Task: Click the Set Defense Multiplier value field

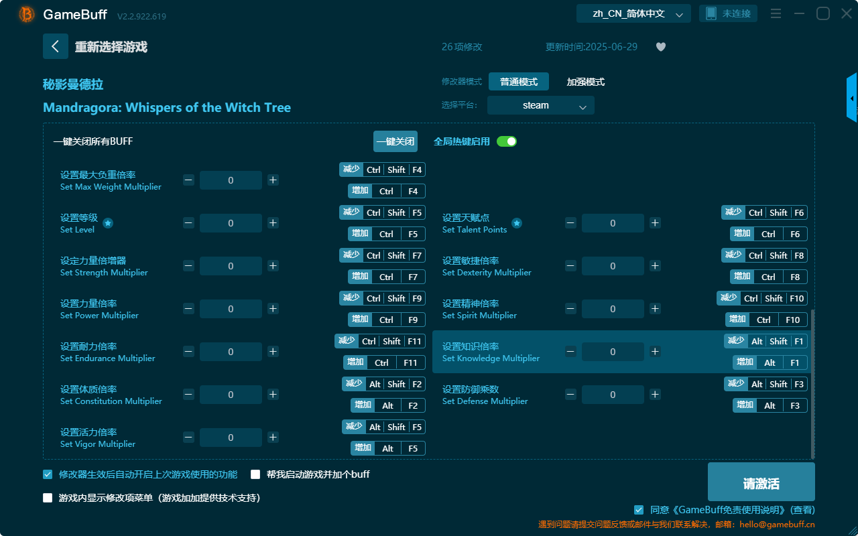Action: coord(613,395)
